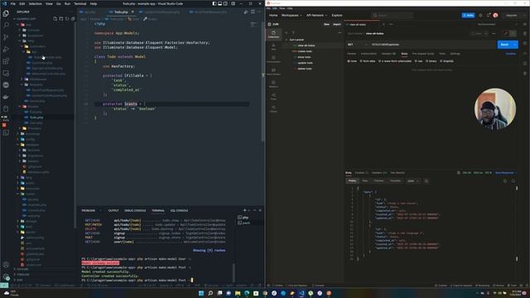Open the Send button dropdown arrow

[515, 45]
